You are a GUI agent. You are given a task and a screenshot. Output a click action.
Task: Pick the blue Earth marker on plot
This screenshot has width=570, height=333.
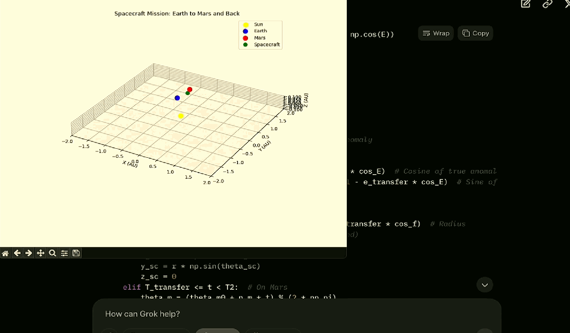(x=177, y=98)
